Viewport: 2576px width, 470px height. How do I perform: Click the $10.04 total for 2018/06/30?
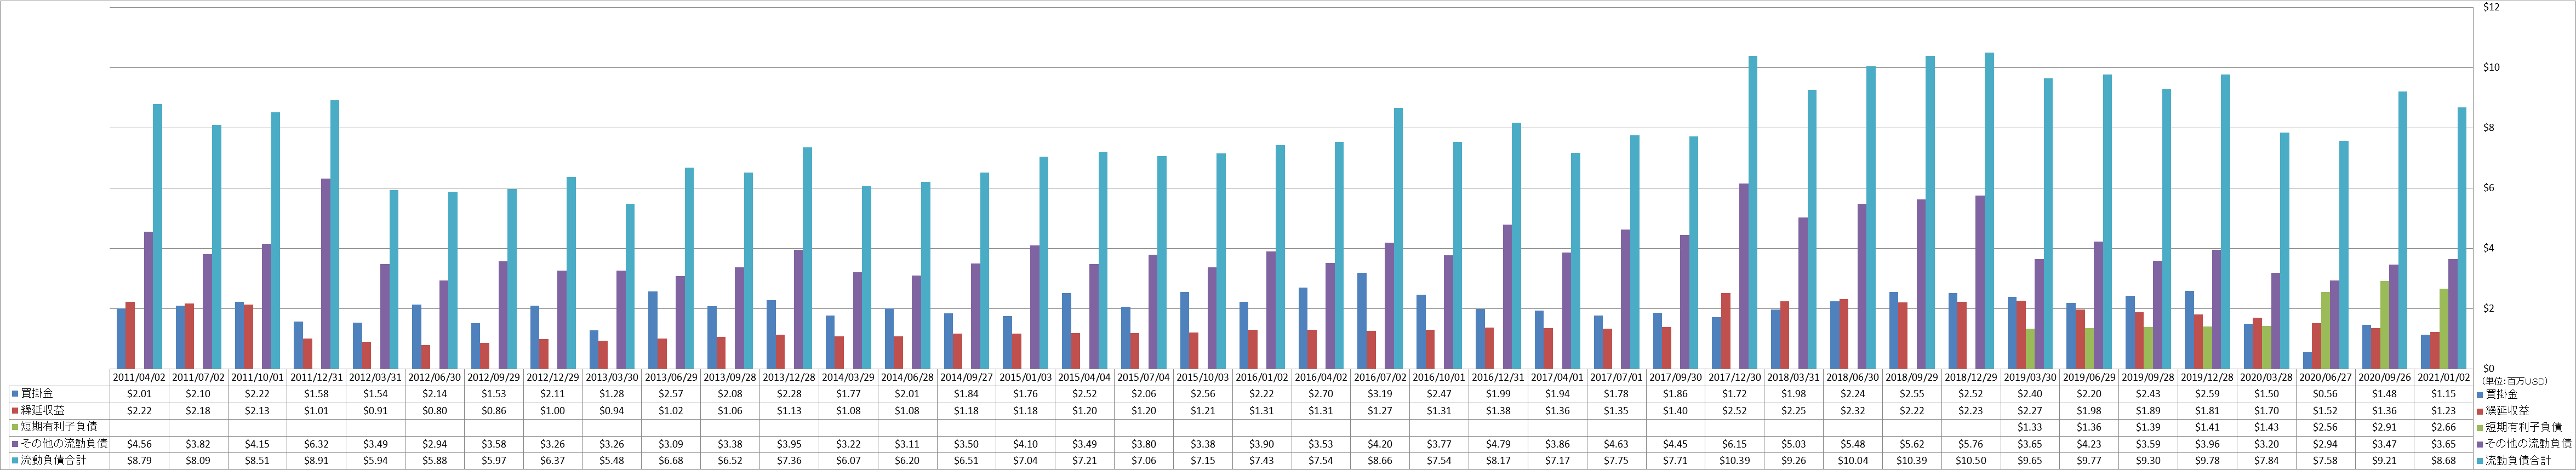[x=1854, y=460]
